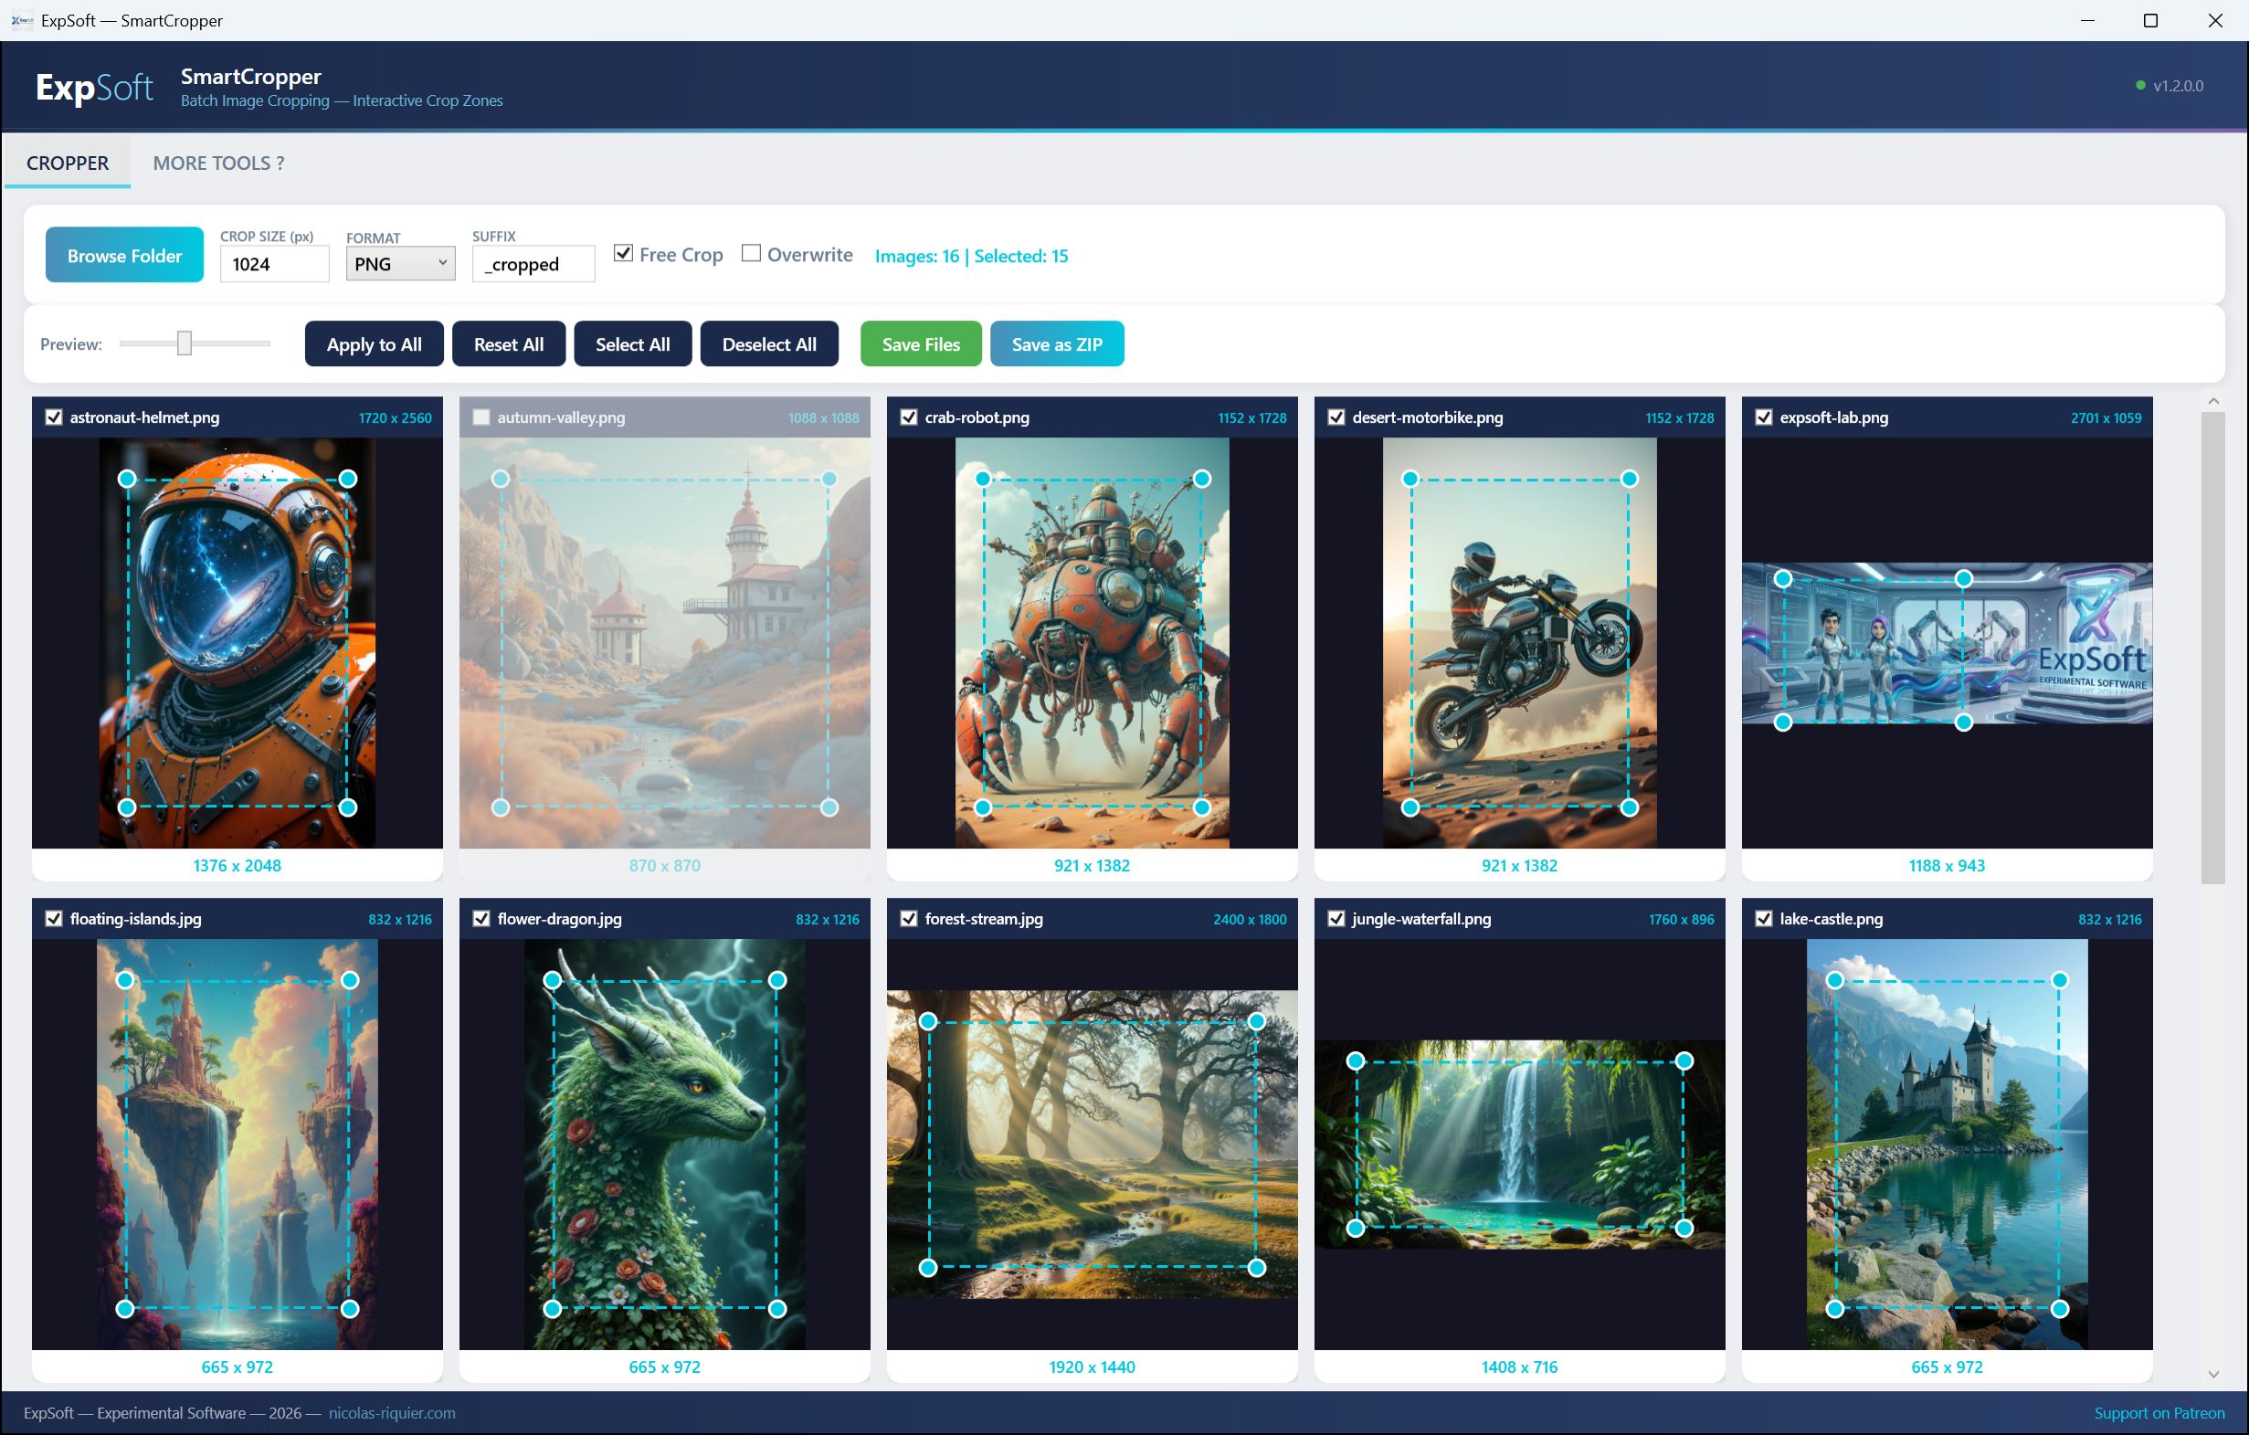Screen dimensions: 2249x1435
Task: Uncheck the desert-motorbike.png checkbox
Action: tap(1336, 417)
